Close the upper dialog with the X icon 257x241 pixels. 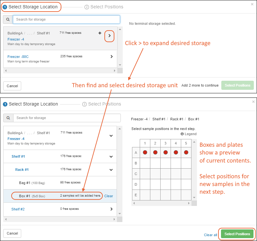click(x=252, y=4)
